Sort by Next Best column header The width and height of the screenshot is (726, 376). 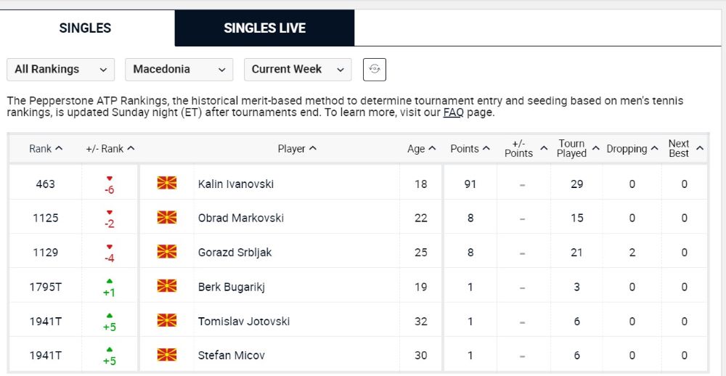686,149
